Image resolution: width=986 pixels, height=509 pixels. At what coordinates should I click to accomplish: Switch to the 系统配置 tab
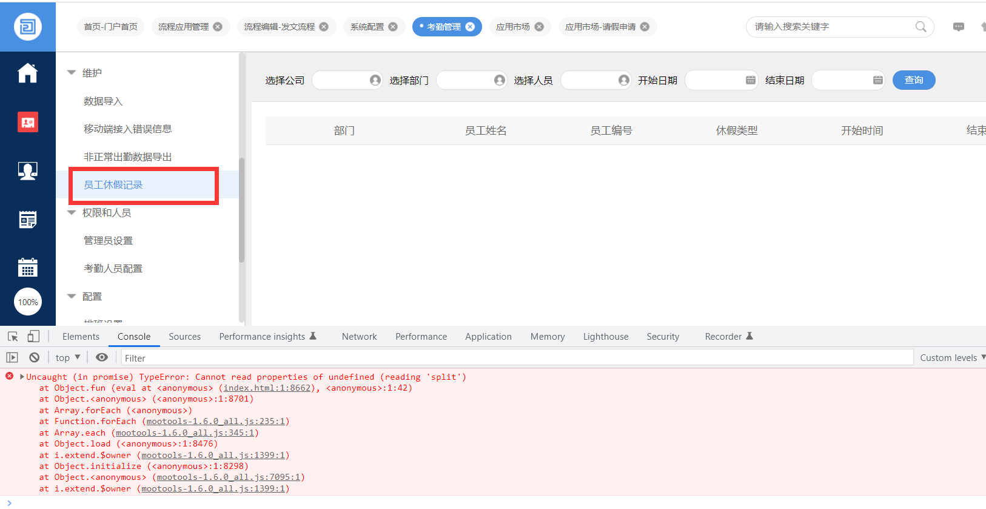(x=367, y=27)
